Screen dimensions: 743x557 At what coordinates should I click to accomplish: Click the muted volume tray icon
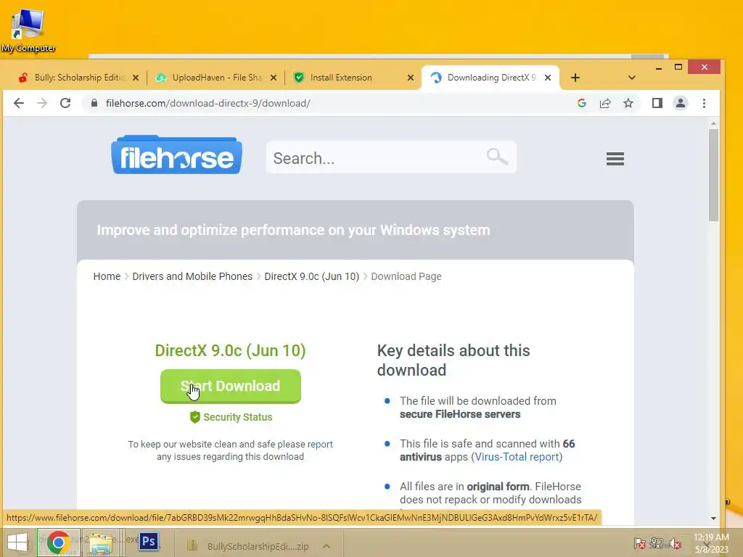click(675, 543)
